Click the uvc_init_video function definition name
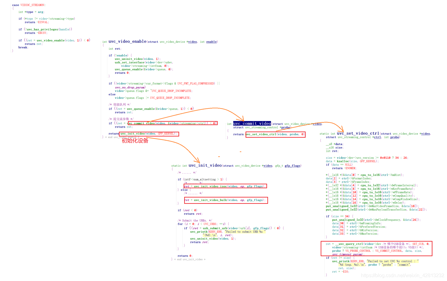The height and width of the screenshot is (281, 447). (x=205, y=165)
